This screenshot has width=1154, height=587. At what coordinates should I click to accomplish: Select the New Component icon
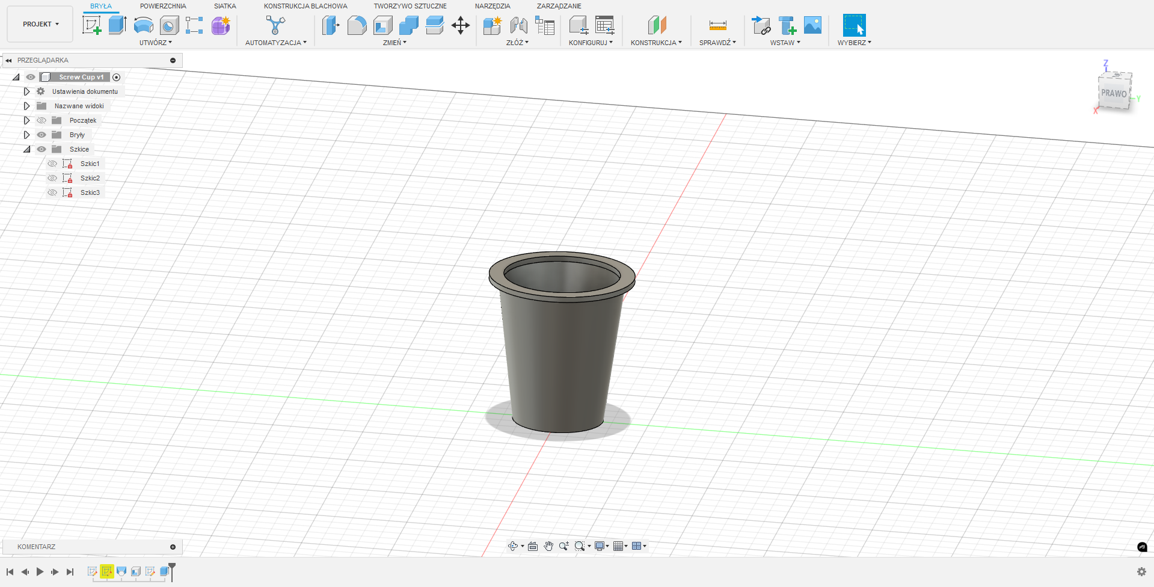[x=492, y=25]
